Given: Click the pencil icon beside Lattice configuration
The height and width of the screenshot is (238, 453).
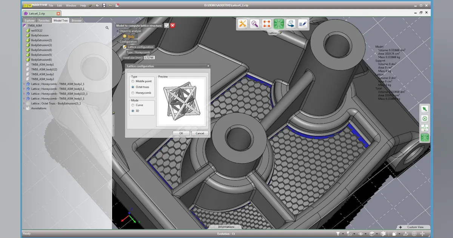Looking at the screenshot, I should click(x=125, y=47).
